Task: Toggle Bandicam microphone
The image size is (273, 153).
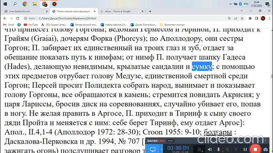Action: [219, 149]
